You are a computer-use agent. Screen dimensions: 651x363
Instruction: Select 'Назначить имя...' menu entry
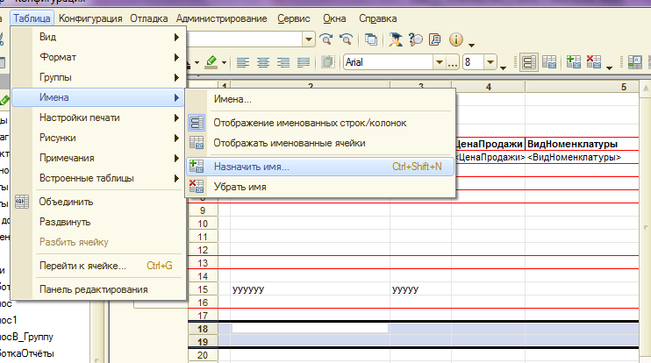(252, 167)
